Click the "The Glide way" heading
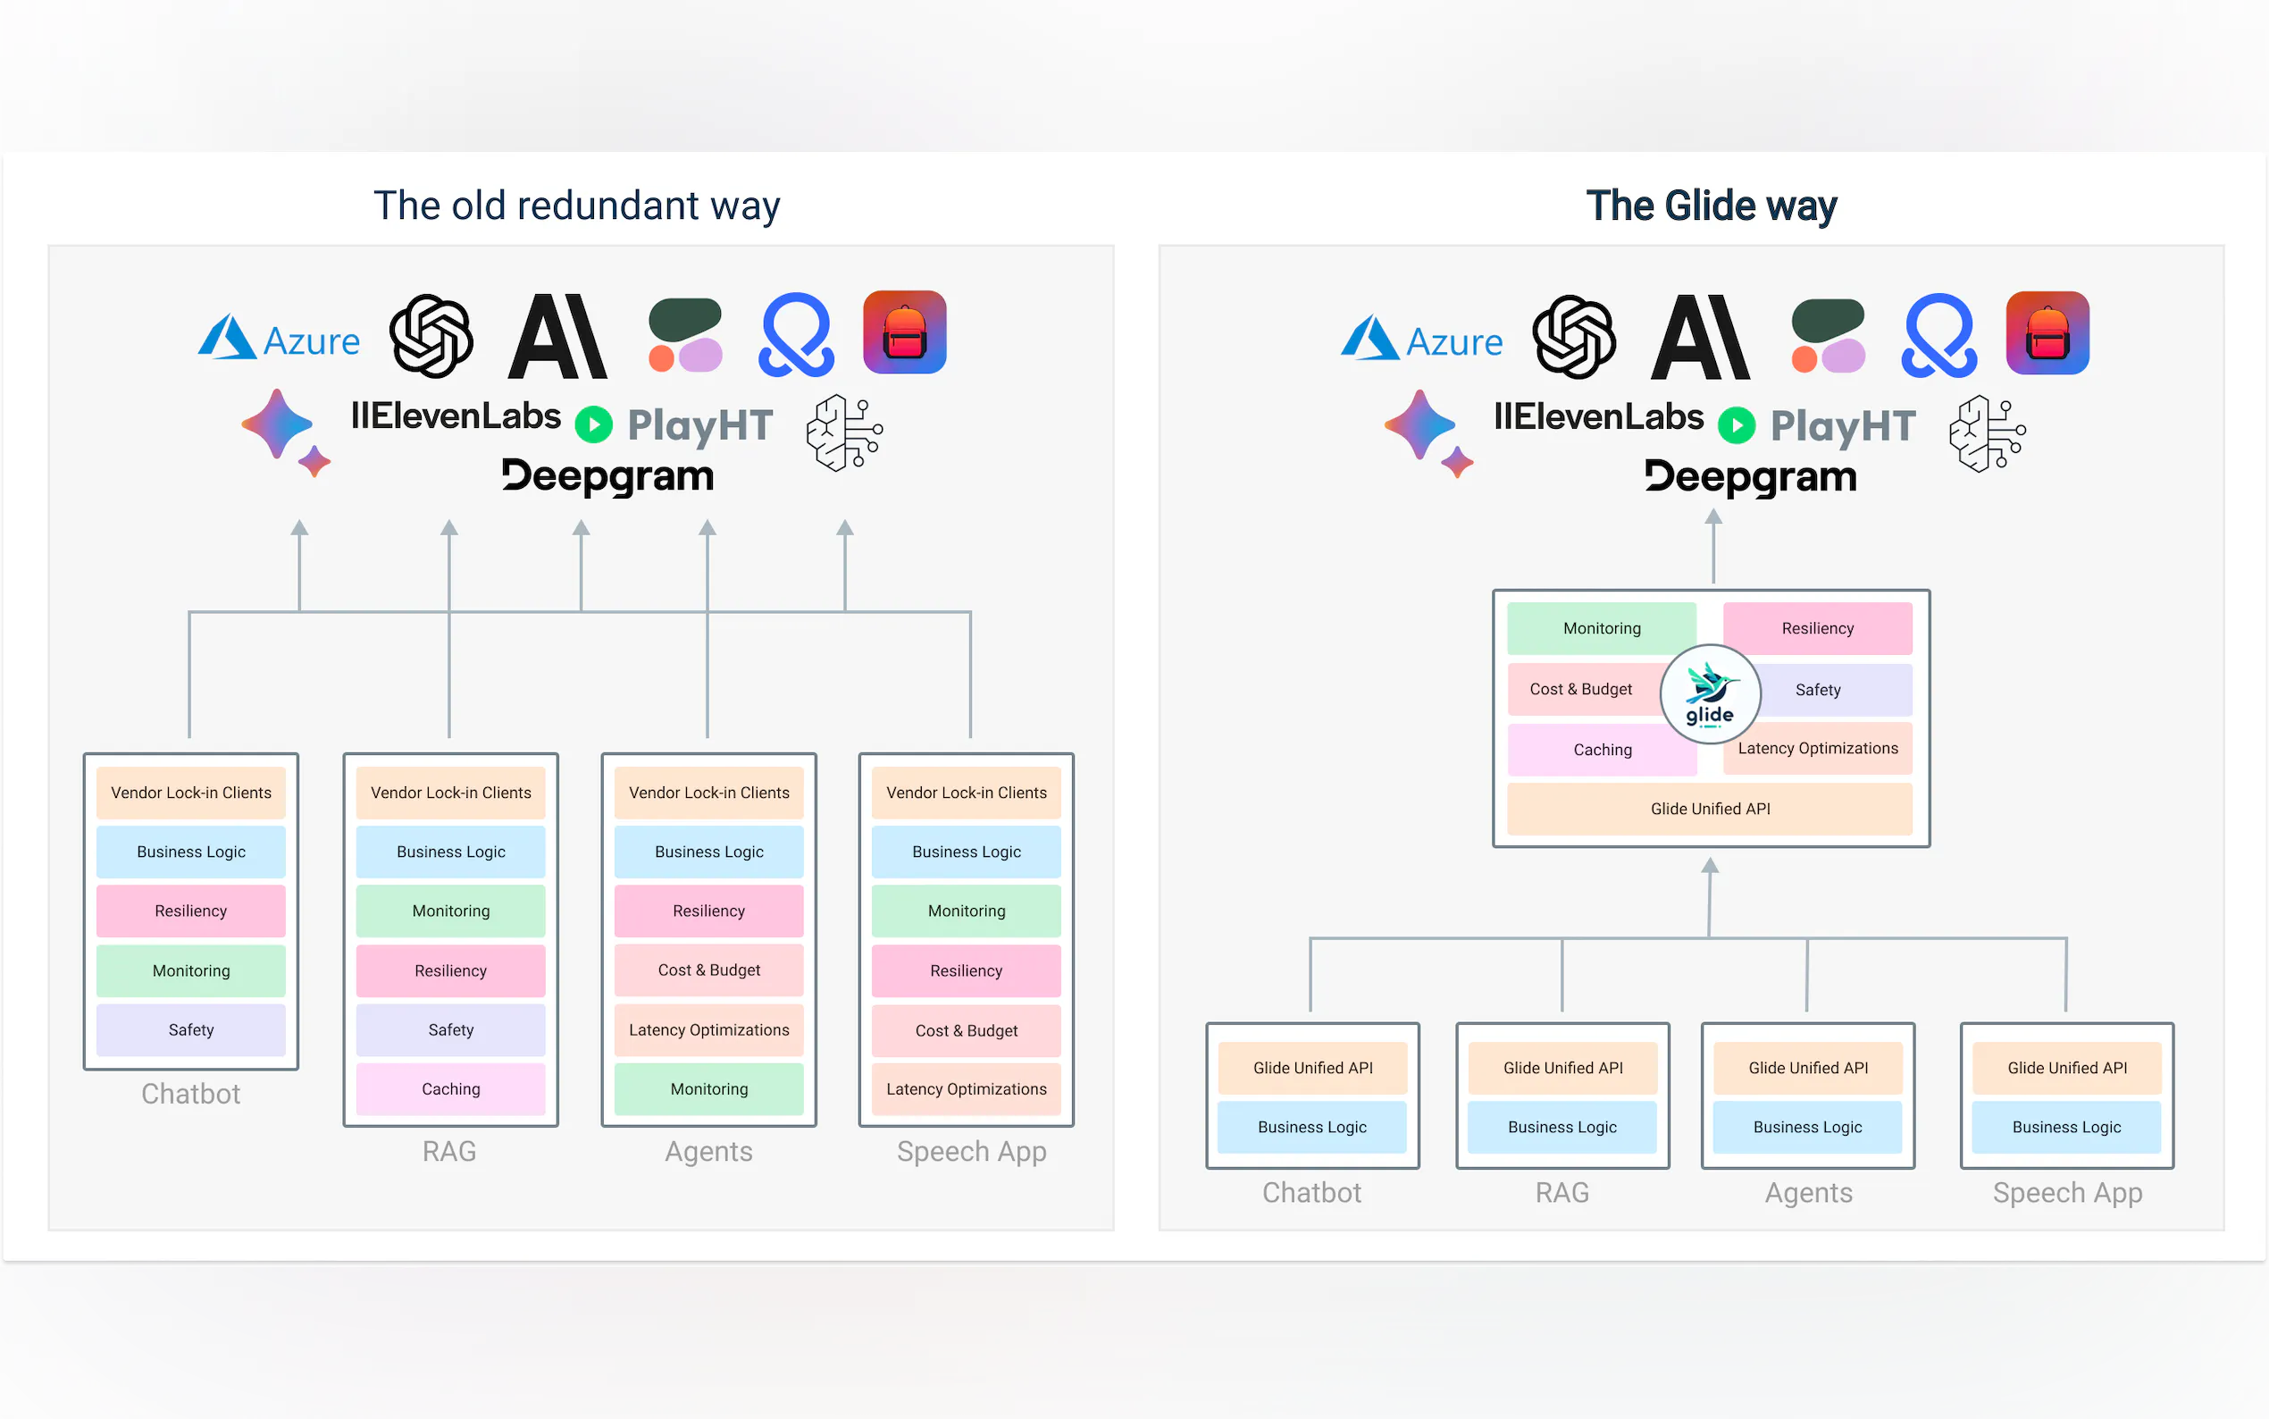Screen dimensions: 2269x1419 (1710, 206)
